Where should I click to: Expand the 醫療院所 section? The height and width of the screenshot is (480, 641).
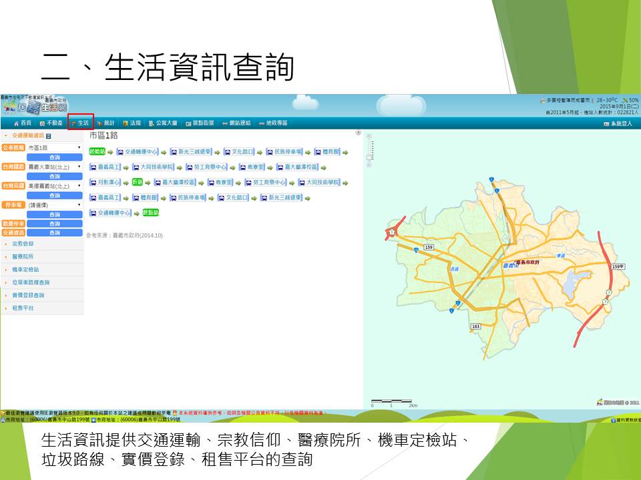point(42,257)
